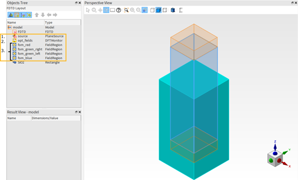Click the fom_green_right field region icon

14,49
